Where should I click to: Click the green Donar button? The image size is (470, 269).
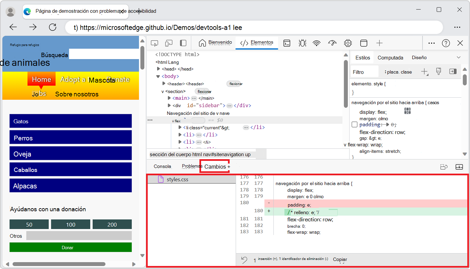pyautogui.click(x=67, y=248)
